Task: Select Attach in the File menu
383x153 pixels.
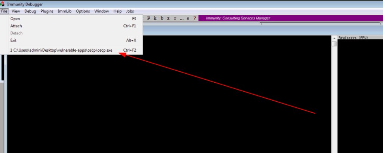Action: [x=16, y=26]
